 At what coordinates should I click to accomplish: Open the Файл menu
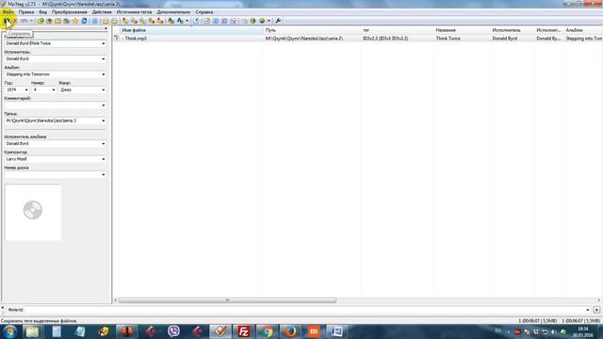(8, 12)
